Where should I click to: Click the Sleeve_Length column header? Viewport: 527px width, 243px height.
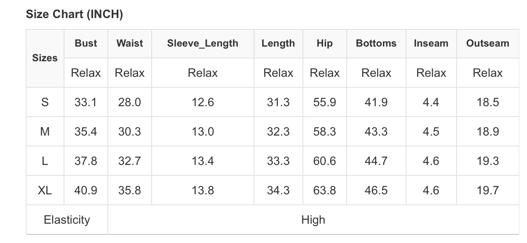pos(203,43)
